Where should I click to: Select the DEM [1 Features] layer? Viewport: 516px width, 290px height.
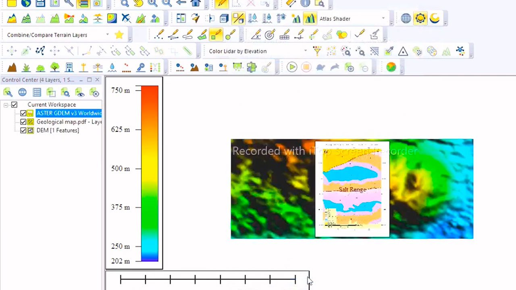[x=58, y=130]
